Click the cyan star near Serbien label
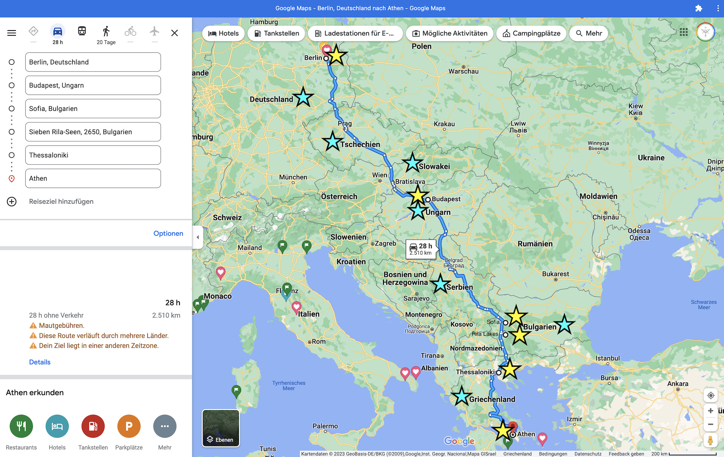The width and height of the screenshot is (724, 457). pos(440,284)
